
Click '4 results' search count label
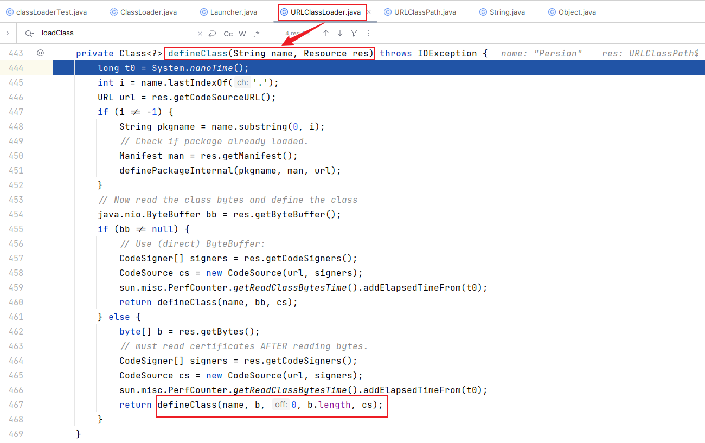coord(297,34)
